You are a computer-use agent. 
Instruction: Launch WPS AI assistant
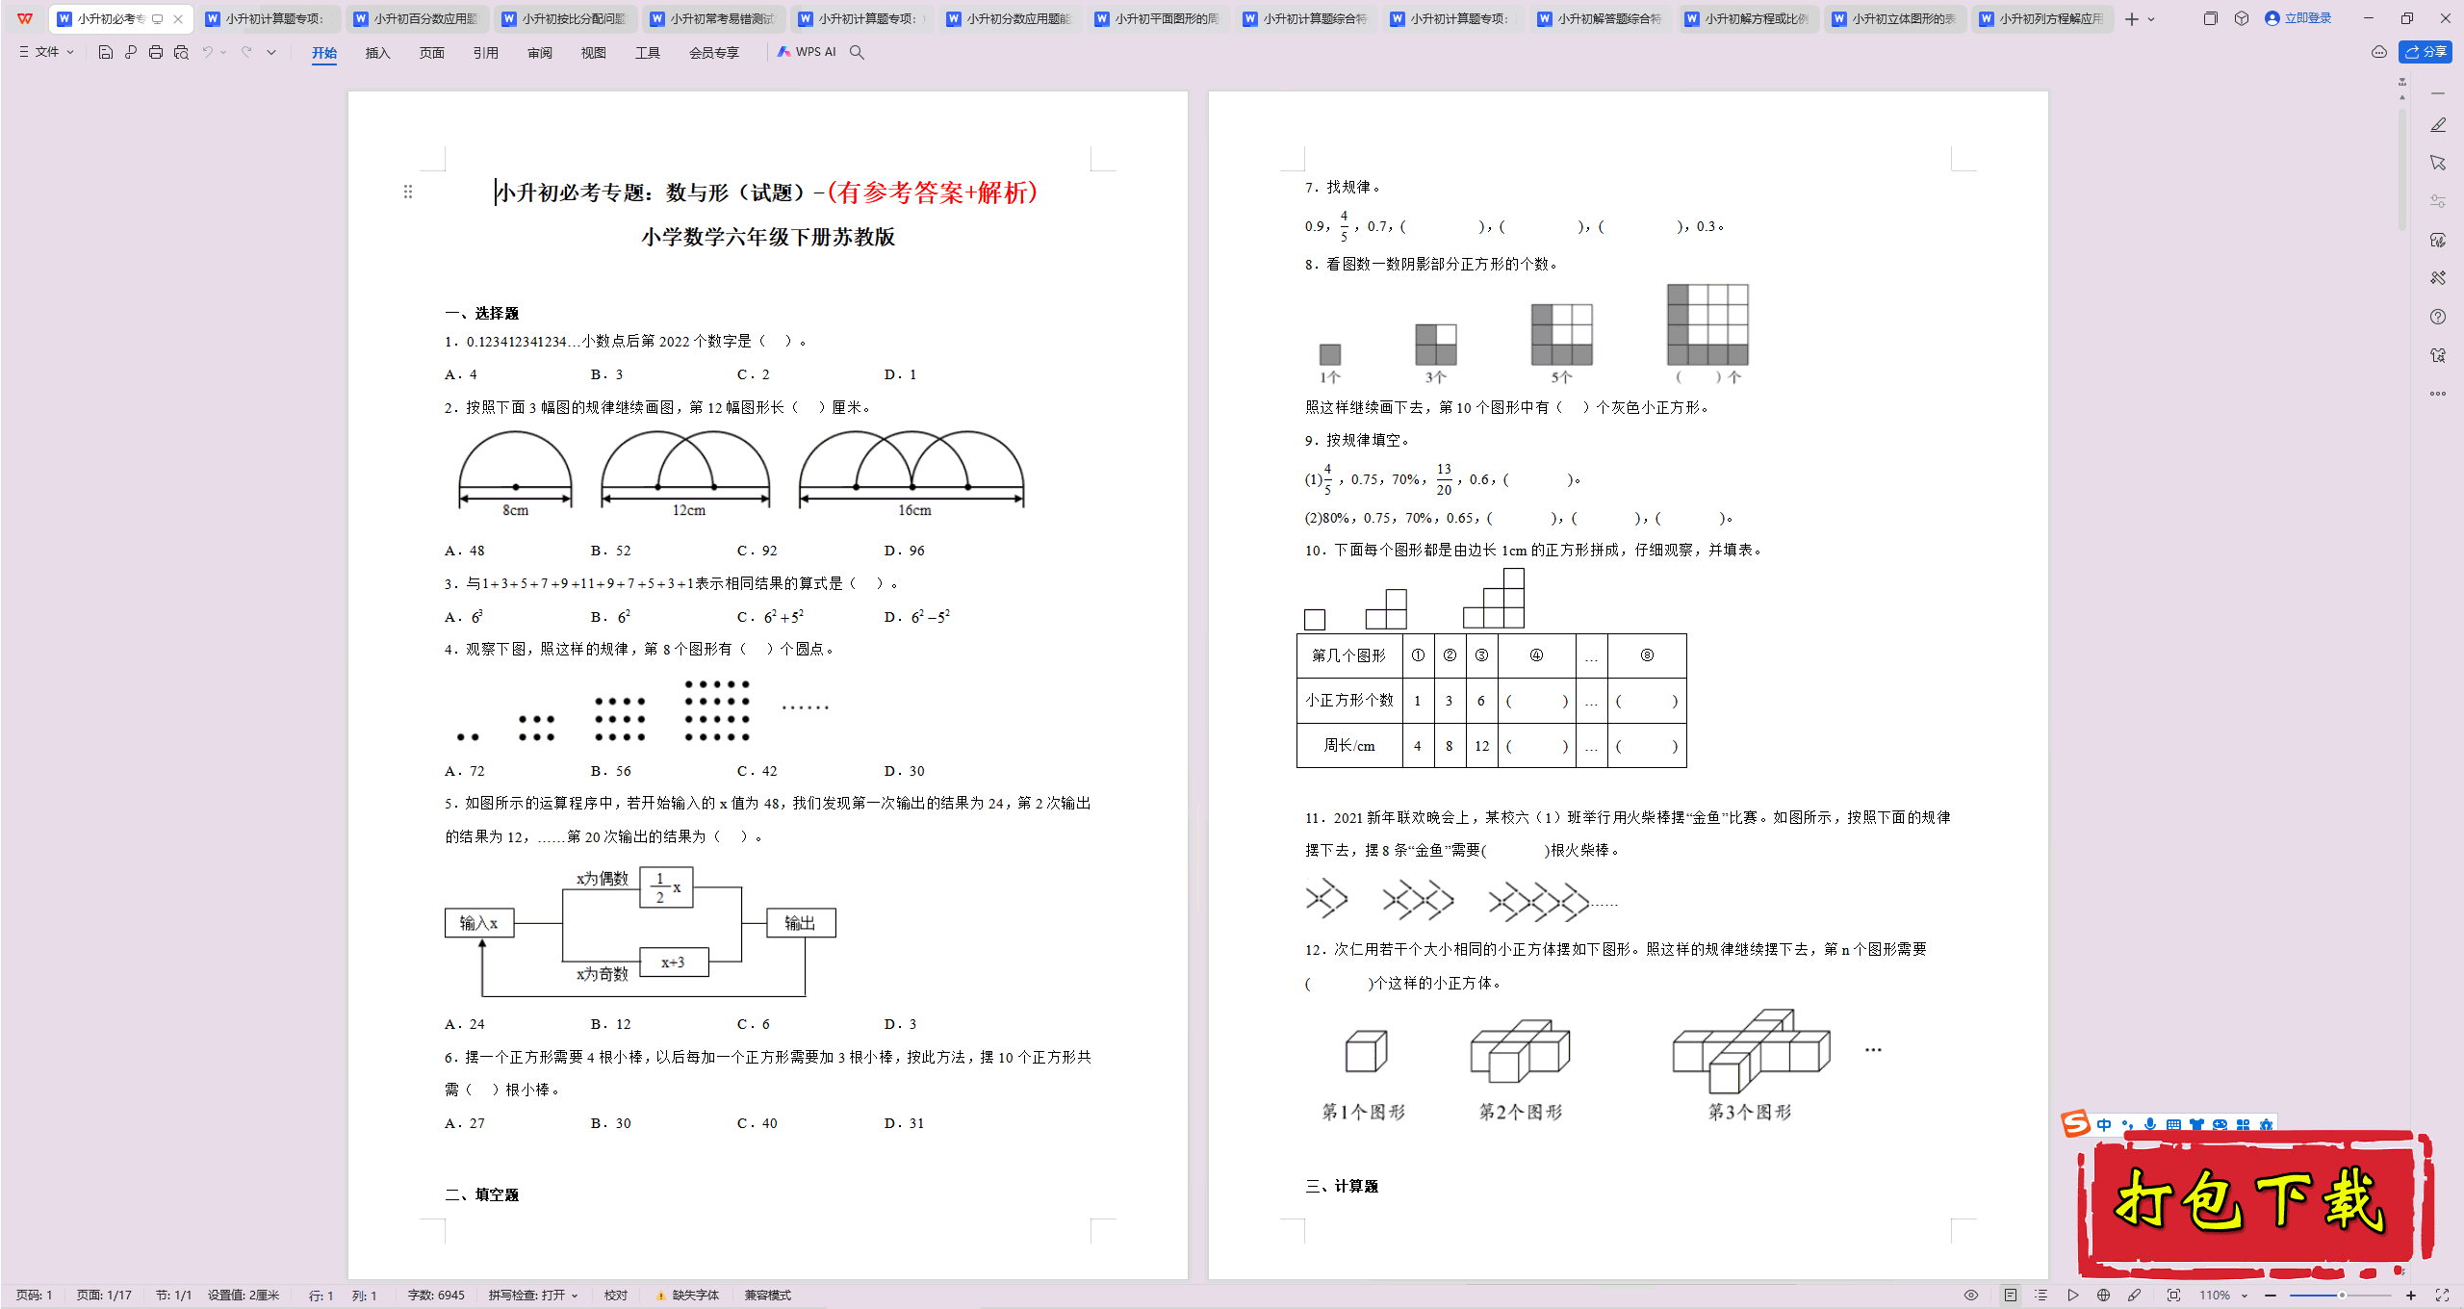coord(807,52)
